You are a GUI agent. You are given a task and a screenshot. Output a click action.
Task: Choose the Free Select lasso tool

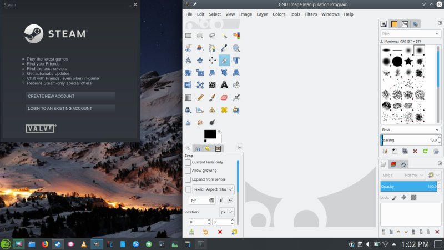[212, 36]
